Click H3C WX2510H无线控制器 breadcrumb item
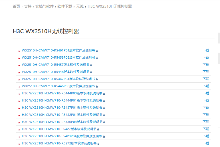This screenshot has height=147, width=220. 110,7
